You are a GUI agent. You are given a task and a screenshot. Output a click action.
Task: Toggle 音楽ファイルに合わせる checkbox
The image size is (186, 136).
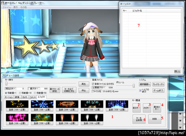(x=93, y=84)
